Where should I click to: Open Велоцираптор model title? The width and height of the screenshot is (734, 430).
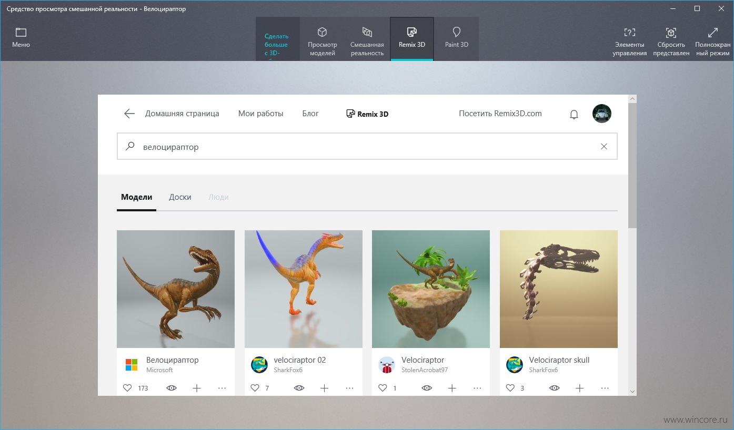173,360
